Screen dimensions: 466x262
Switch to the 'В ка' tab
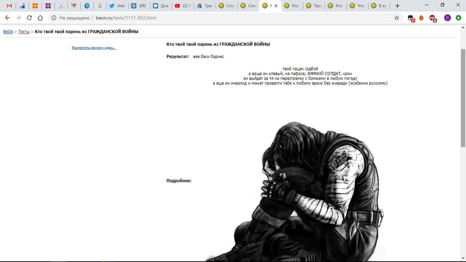[x=378, y=6]
